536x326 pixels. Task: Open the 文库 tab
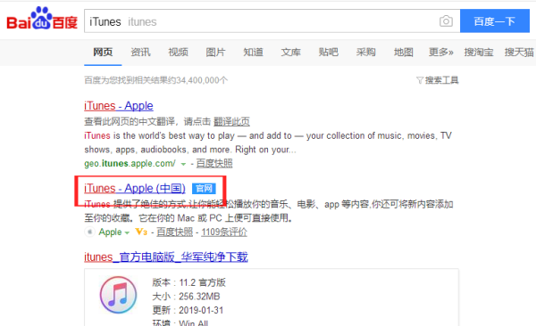tap(291, 53)
